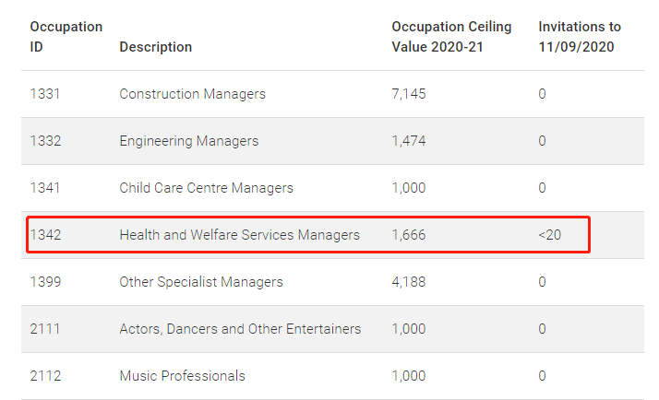Click ceiling value 4,188
The height and width of the screenshot is (400, 659).
pos(409,282)
